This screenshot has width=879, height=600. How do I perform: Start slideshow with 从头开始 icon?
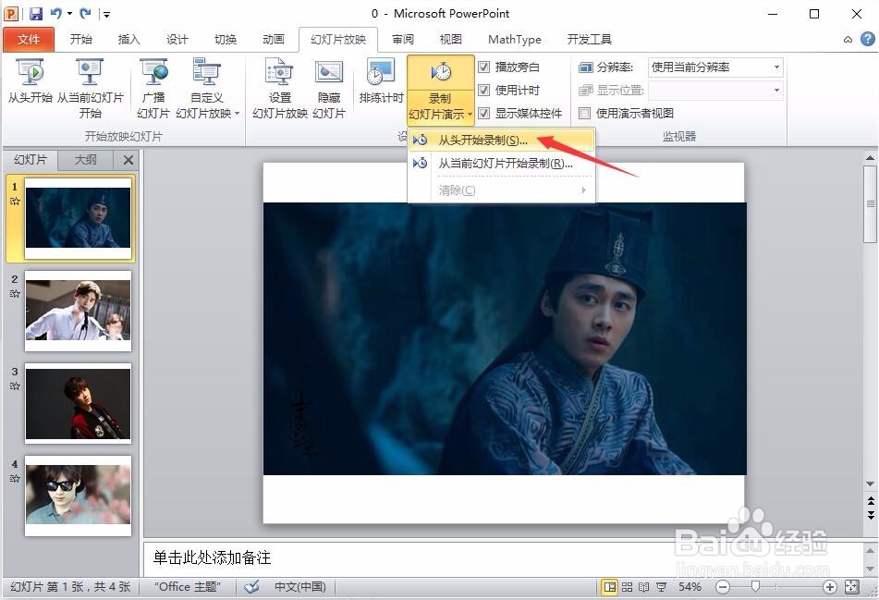(x=31, y=81)
